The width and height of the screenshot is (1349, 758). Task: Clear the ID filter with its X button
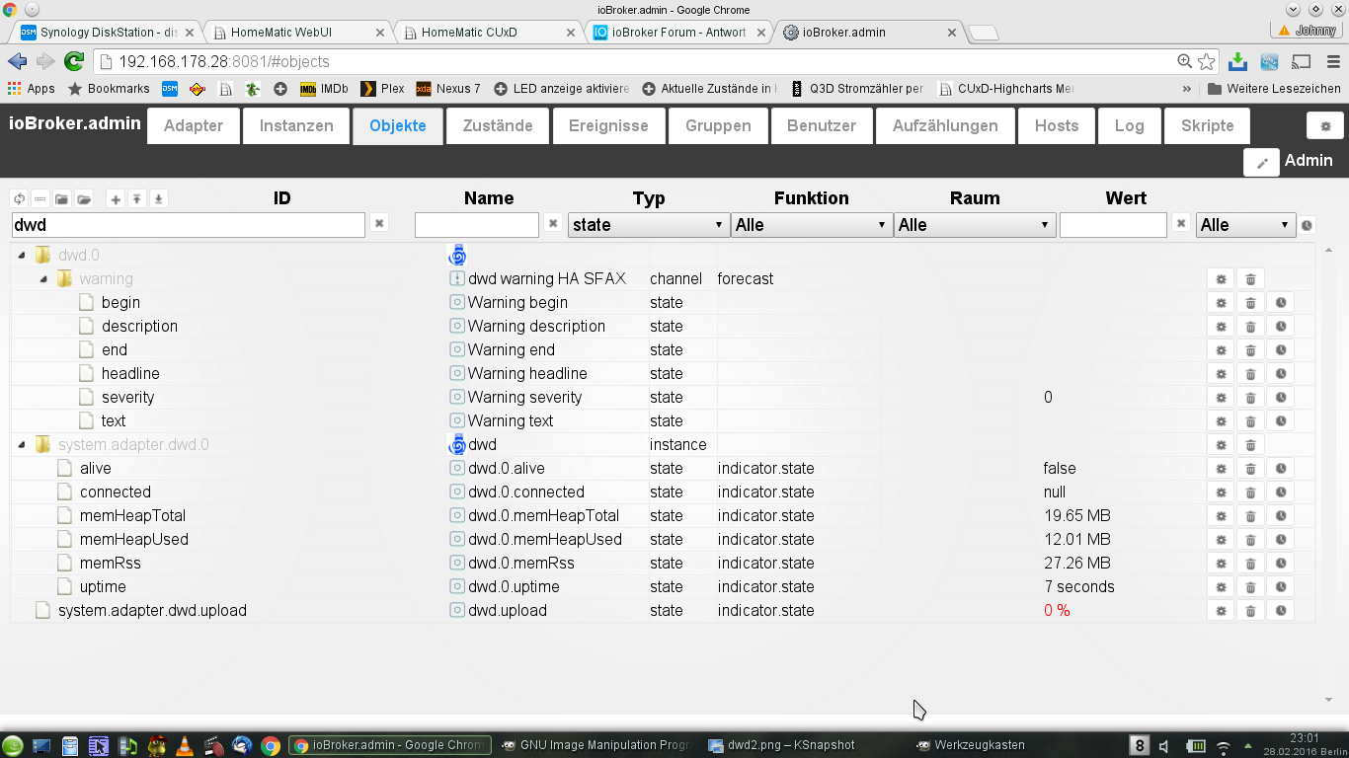point(379,224)
